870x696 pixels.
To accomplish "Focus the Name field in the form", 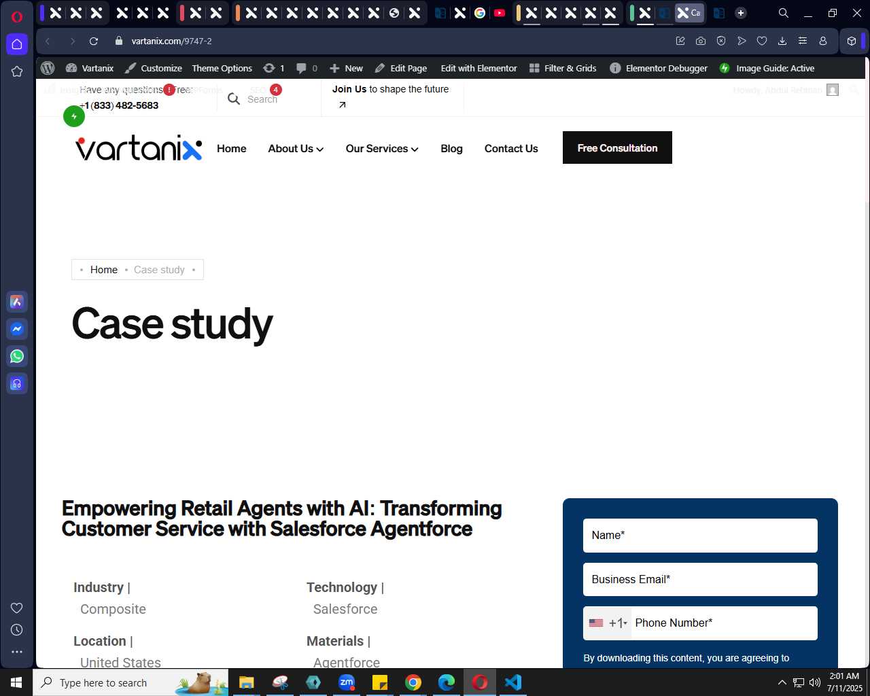I will pos(700,536).
